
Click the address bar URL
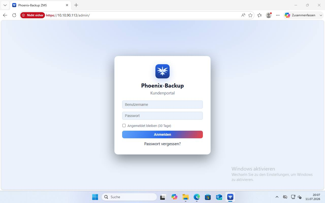pyautogui.click(x=68, y=15)
